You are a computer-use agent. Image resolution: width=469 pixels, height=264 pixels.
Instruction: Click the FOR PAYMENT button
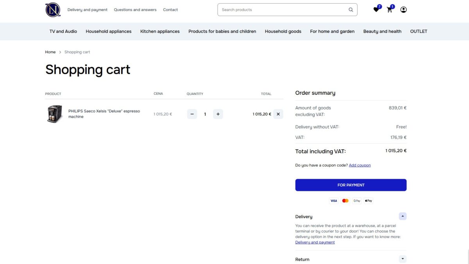click(351, 185)
